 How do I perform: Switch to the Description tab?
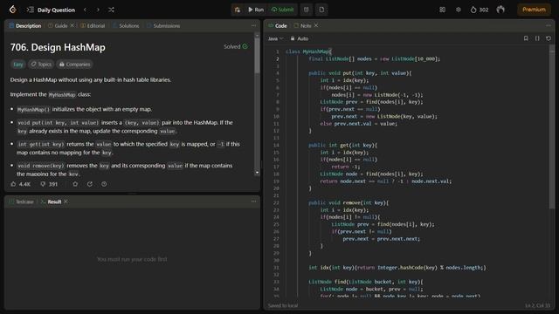pyautogui.click(x=25, y=25)
